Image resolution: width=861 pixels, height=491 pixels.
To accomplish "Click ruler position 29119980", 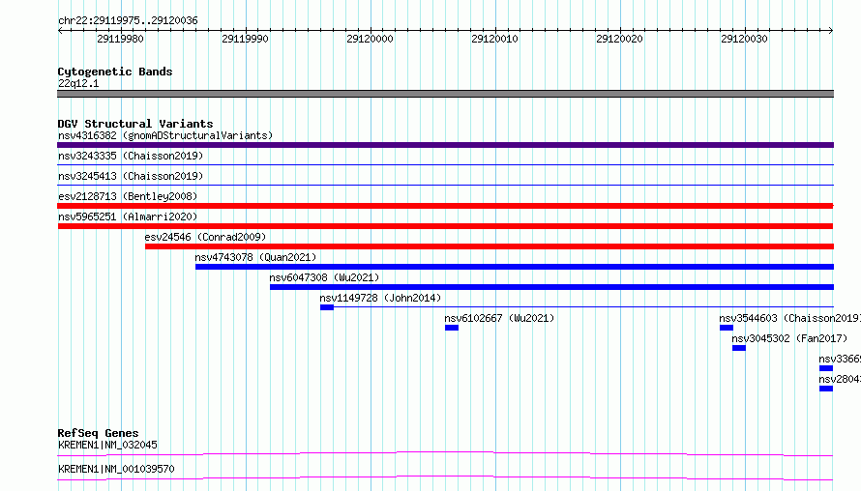I will [120, 39].
